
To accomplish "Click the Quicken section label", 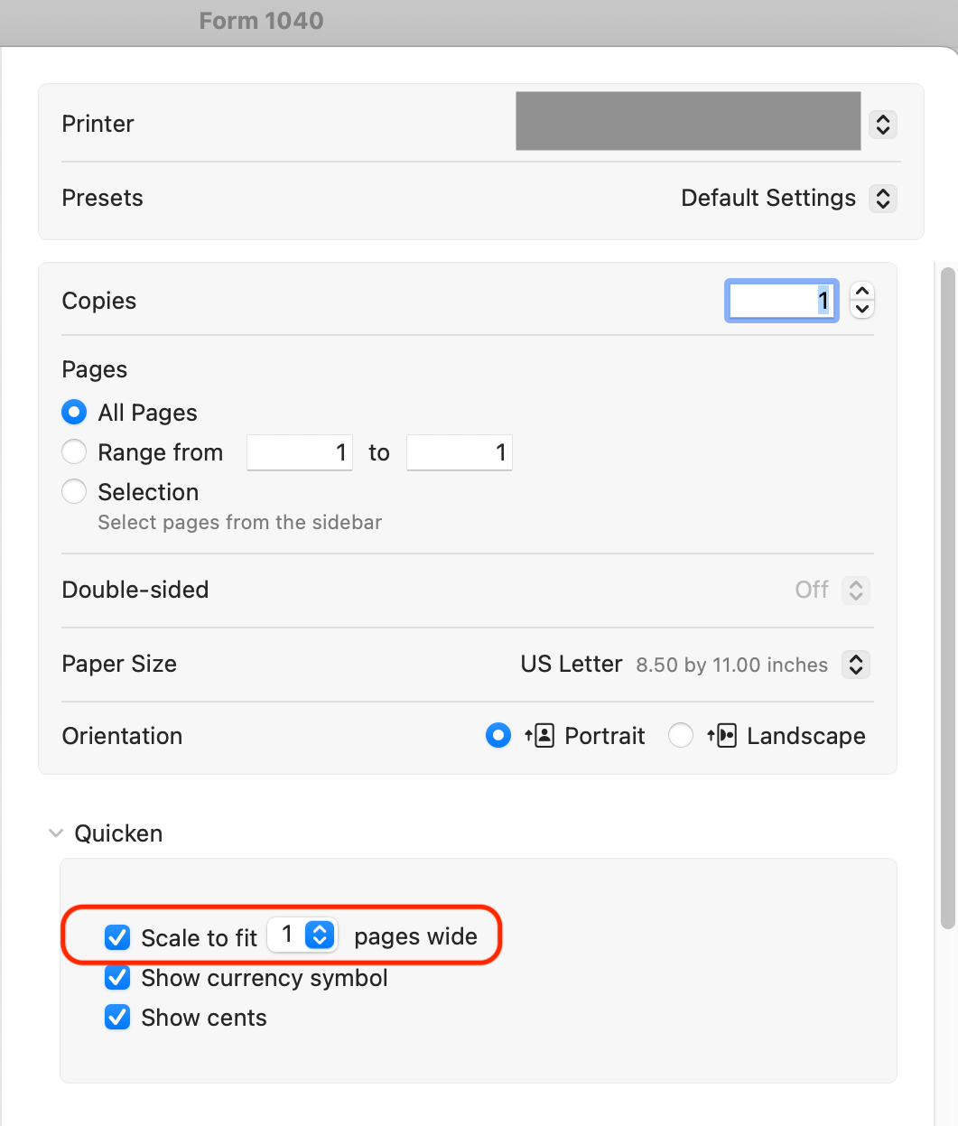I will (x=118, y=833).
